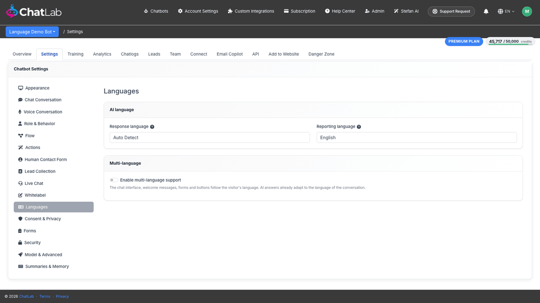Click the Flow diagram icon
Image resolution: width=540 pixels, height=303 pixels.
tap(21, 136)
